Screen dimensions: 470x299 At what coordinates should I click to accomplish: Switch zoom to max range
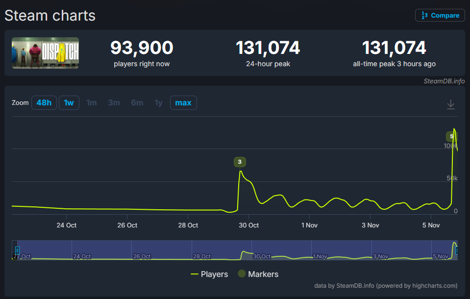(x=183, y=103)
